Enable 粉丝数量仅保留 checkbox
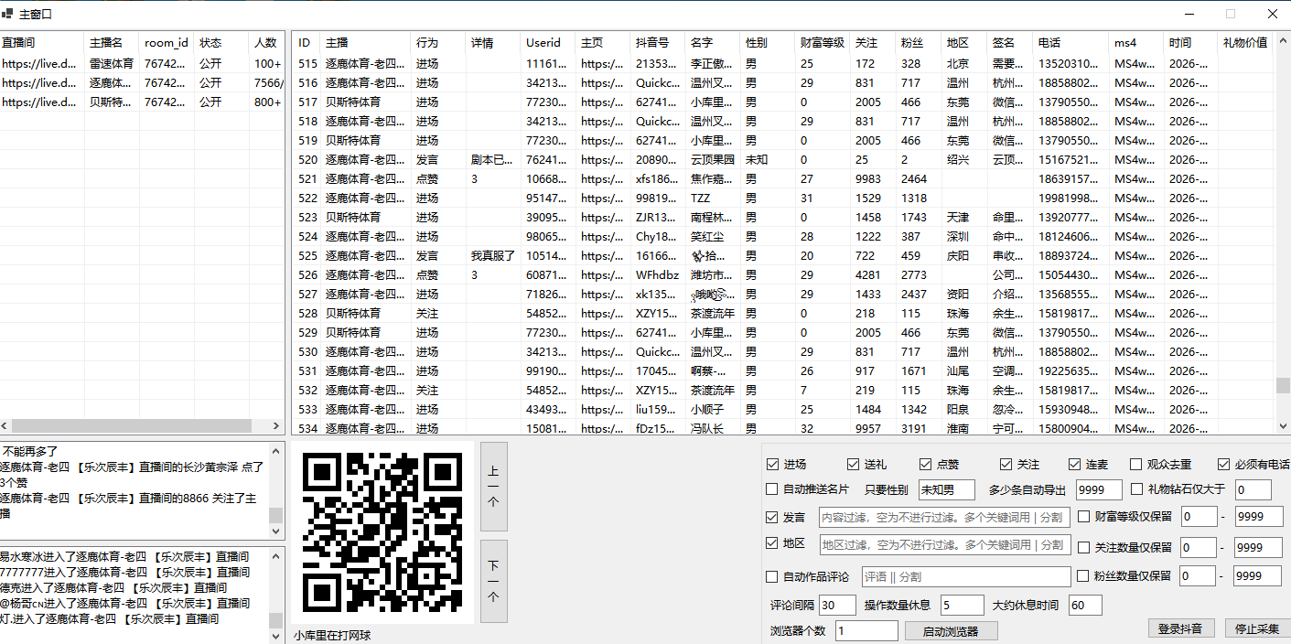 click(1084, 576)
